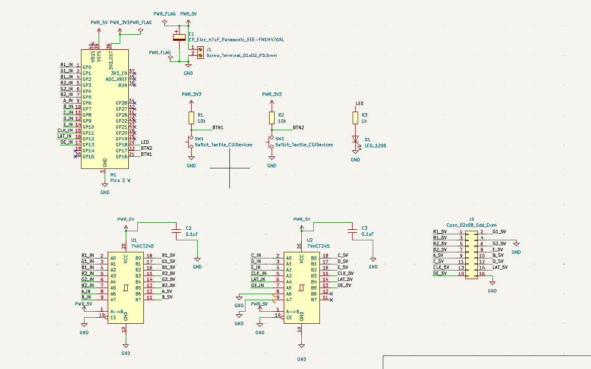Select no-connect marker on RUN pin 30
Viewport: 591px width, 369px height.
(135, 85)
